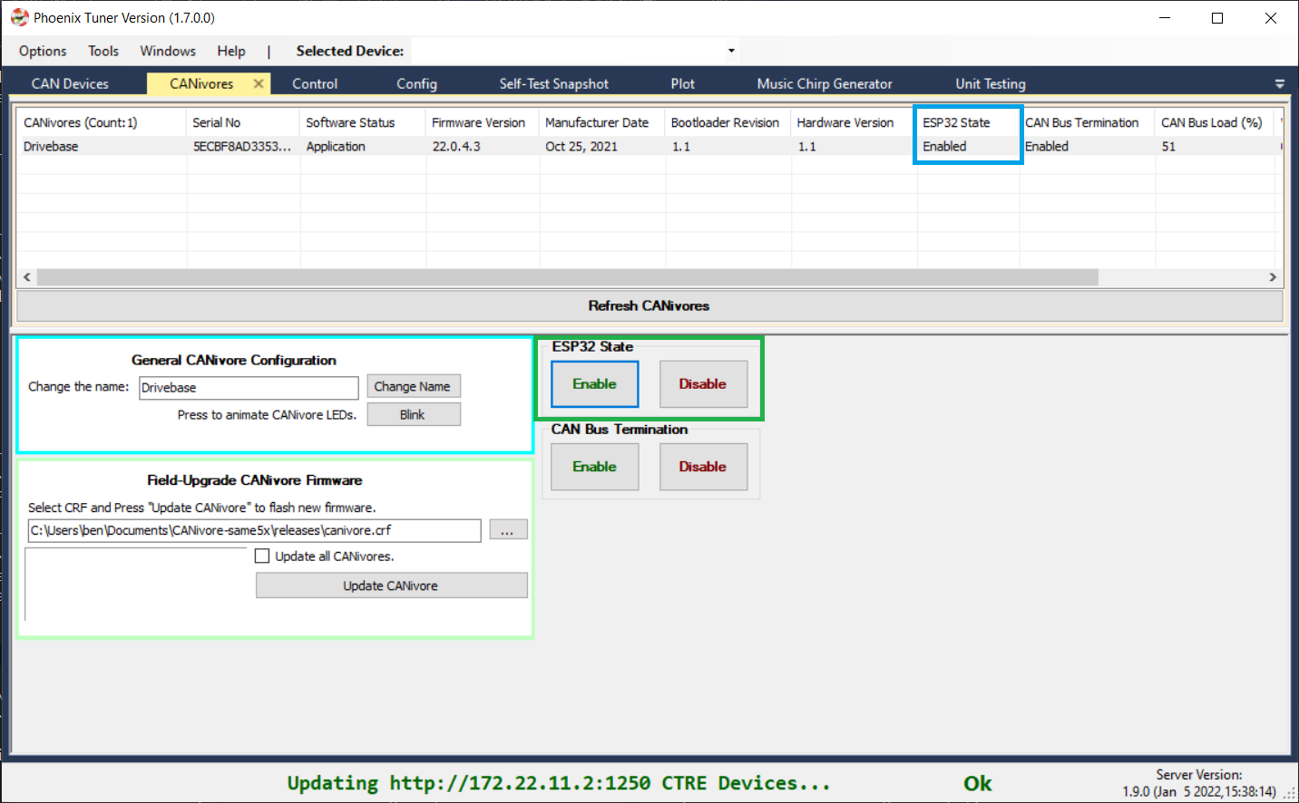Switch to the Control tab
The width and height of the screenshot is (1299, 803).
(x=315, y=83)
